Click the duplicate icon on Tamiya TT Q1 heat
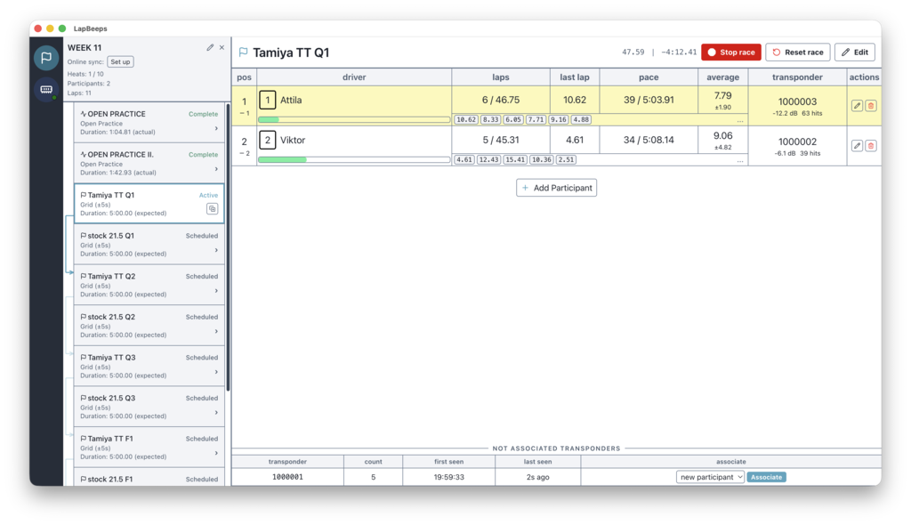Screen dimensions: 911x525 pos(212,209)
